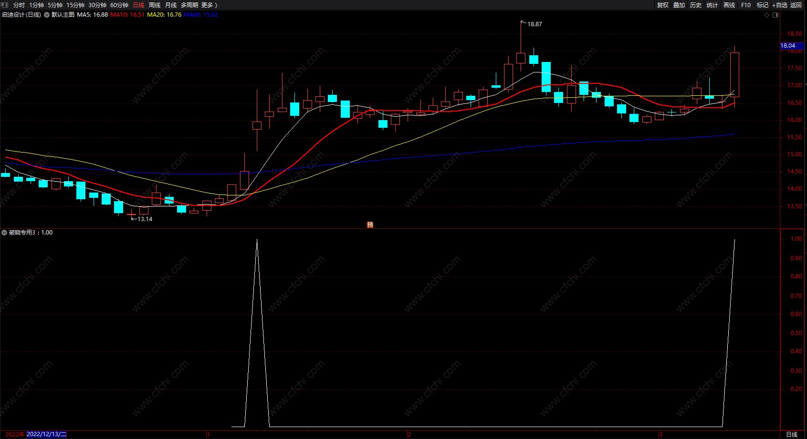
Task: Click the MA5: 16.88 label
Action: (93, 15)
